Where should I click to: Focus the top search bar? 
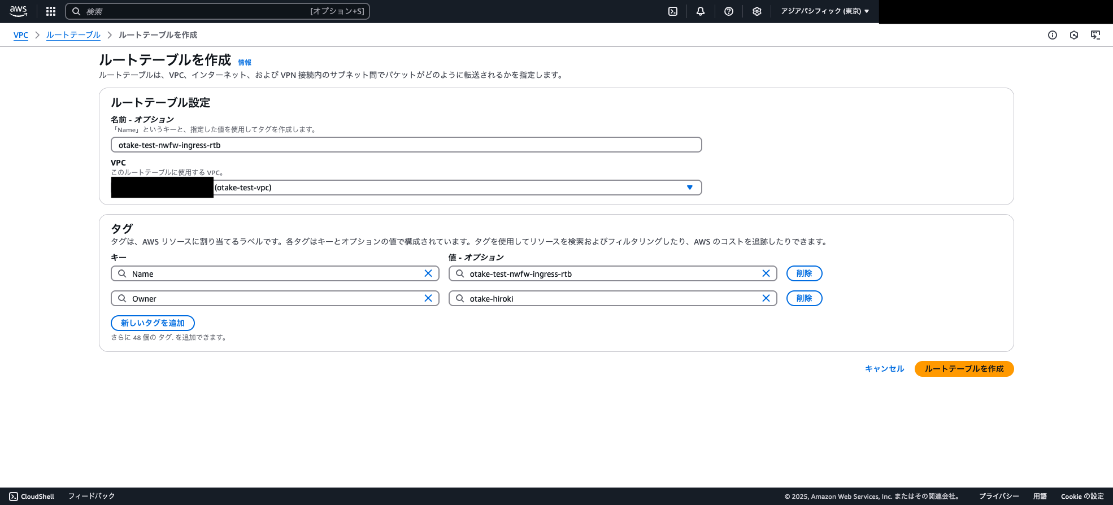tap(218, 11)
